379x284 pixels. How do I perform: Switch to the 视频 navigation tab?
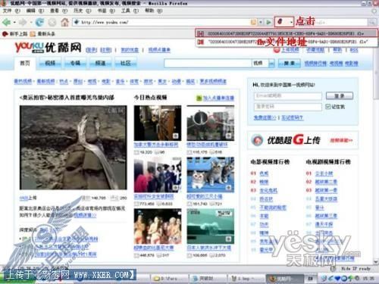(50, 63)
